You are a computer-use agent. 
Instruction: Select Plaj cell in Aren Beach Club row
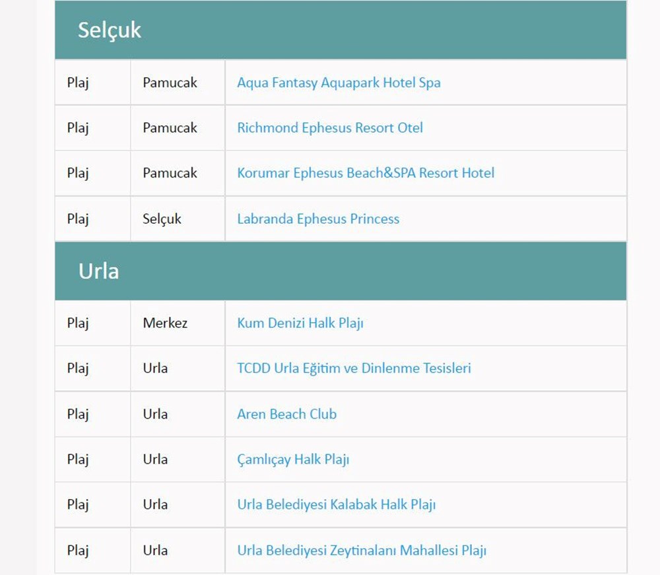click(x=78, y=414)
